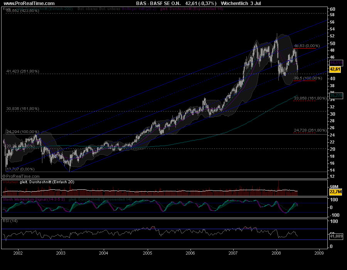This screenshot has width=347, height=270.
Task: Select the Kurs legend label
Action: [x=7, y=9]
